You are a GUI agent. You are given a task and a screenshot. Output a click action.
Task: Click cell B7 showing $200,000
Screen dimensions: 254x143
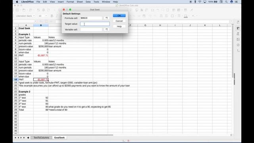pos(41,46)
